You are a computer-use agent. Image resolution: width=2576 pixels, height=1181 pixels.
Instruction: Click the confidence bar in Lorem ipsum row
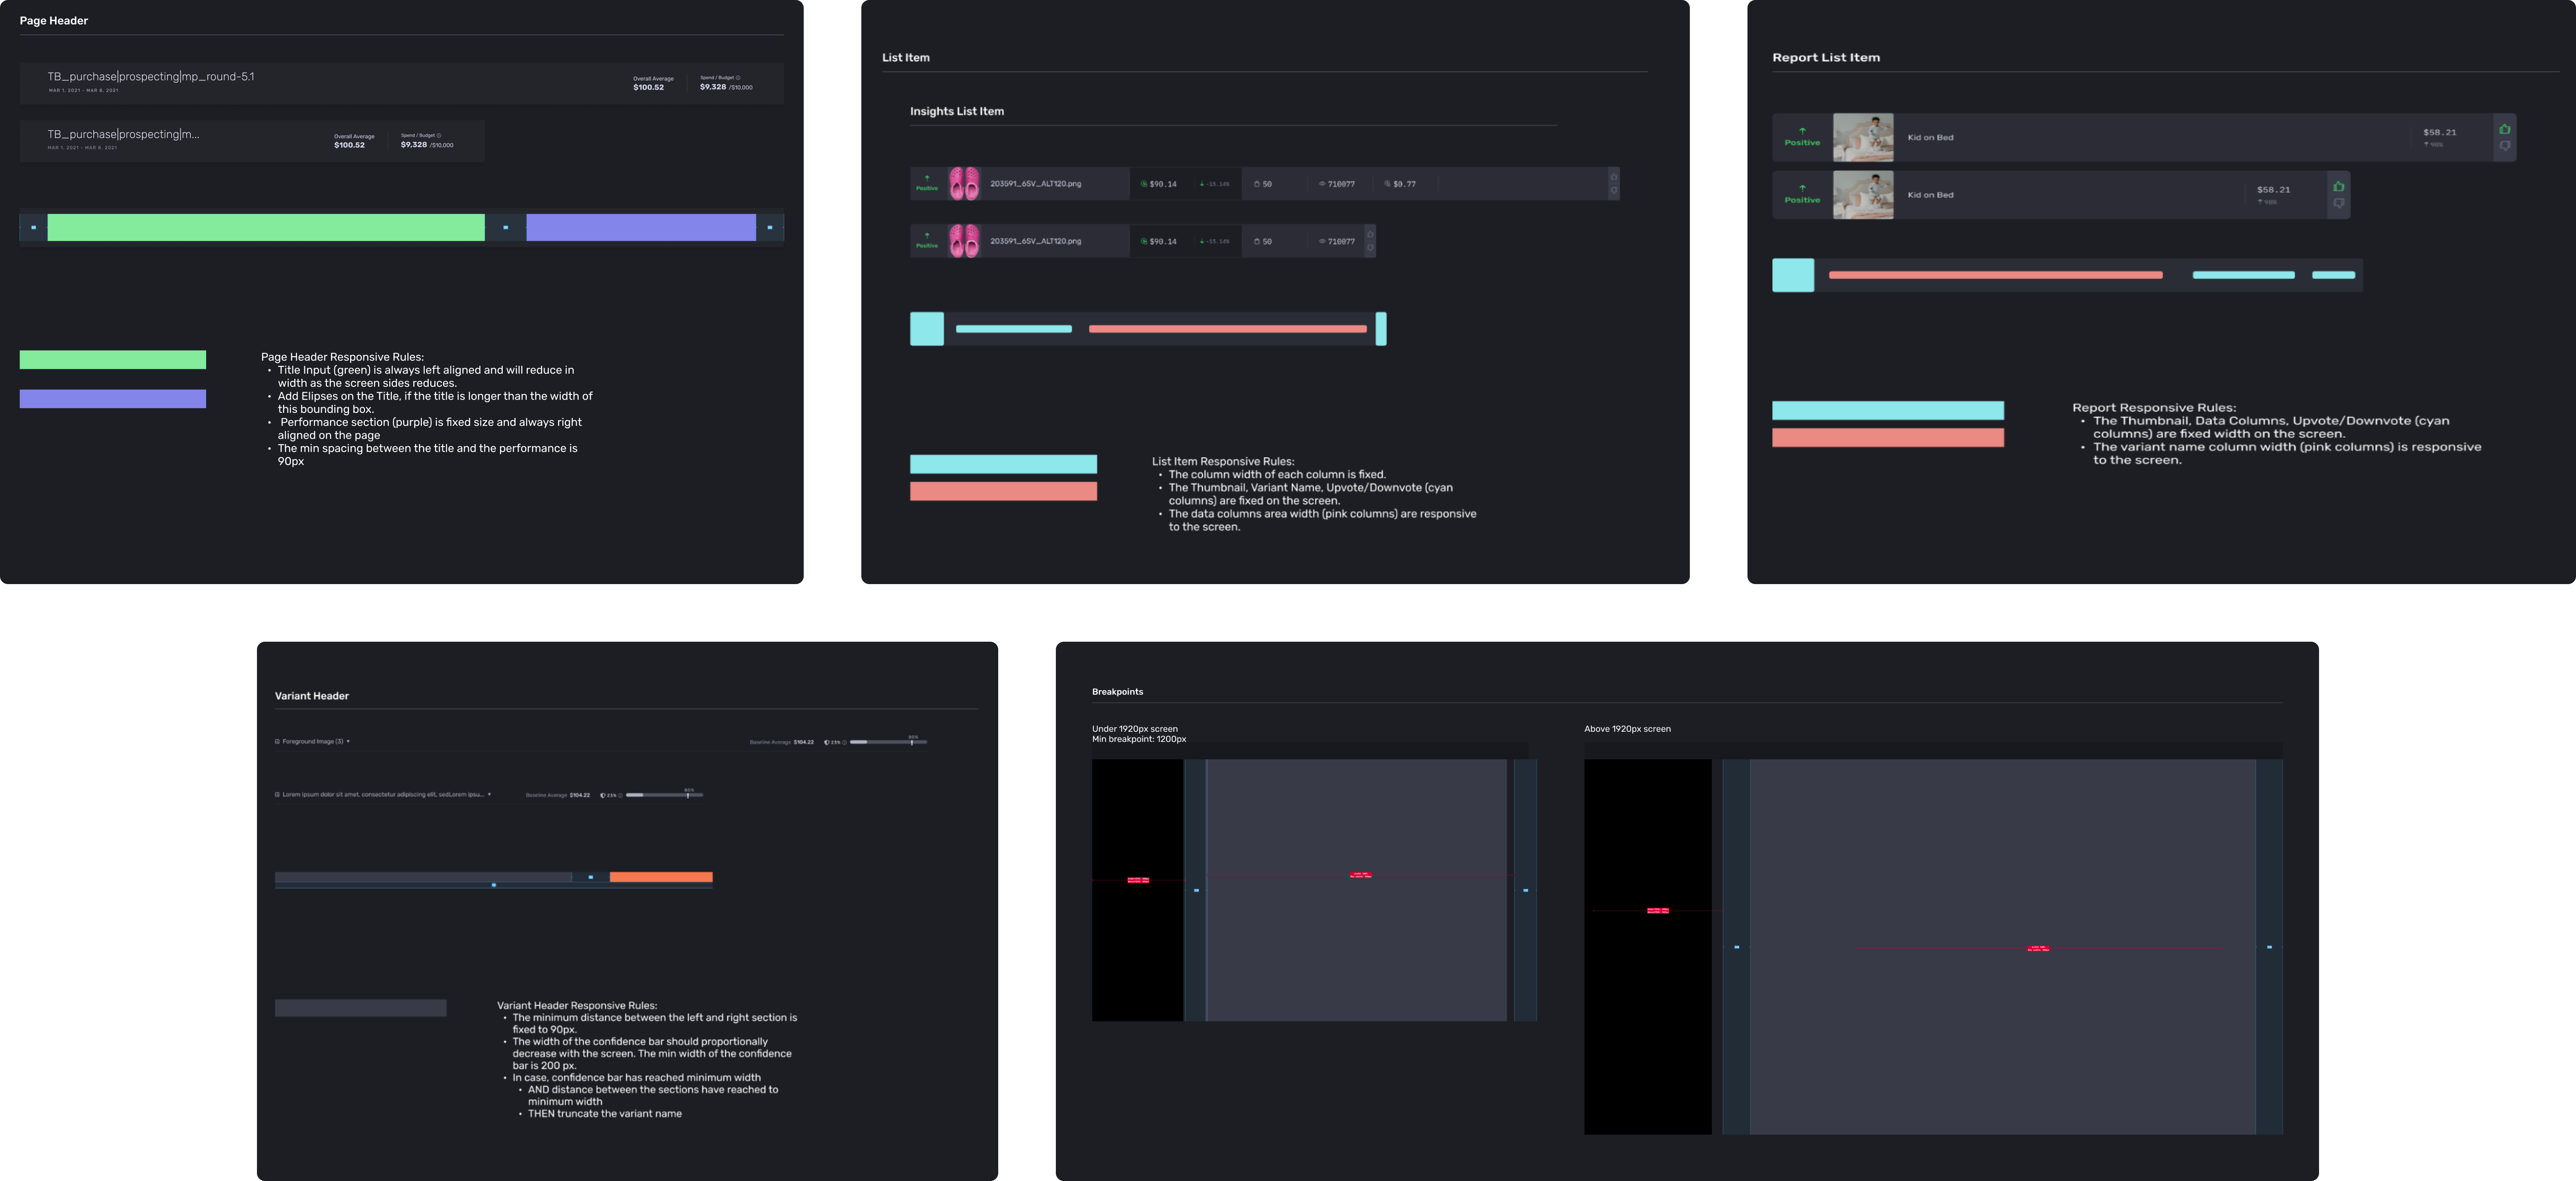click(664, 795)
